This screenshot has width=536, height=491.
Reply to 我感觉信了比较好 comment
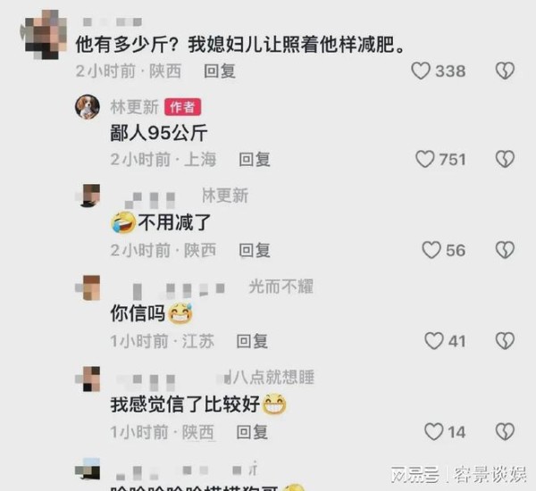pos(252,432)
